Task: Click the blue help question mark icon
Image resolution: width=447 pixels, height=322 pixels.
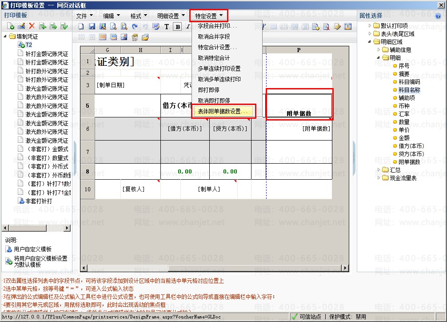Action: [438, 16]
